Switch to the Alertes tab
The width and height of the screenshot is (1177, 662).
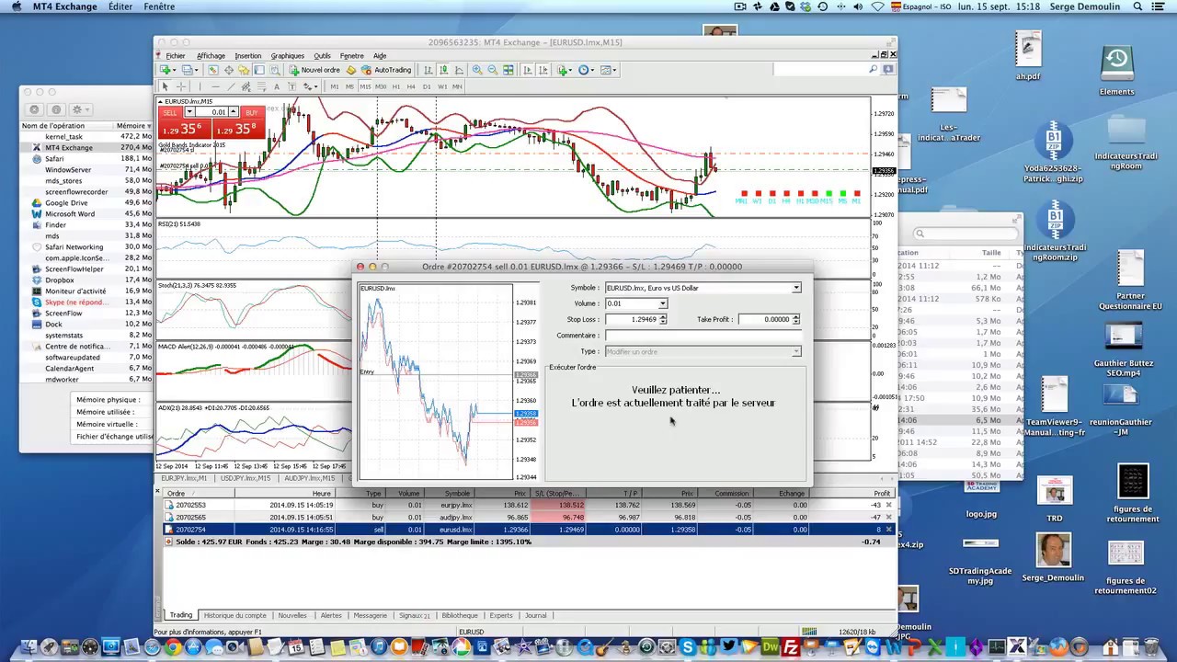pyautogui.click(x=331, y=615)
